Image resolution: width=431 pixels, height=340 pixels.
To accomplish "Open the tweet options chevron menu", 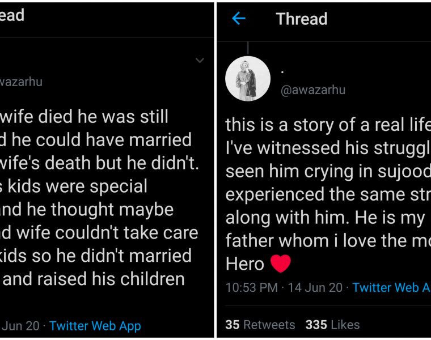I will coord(200,60).
